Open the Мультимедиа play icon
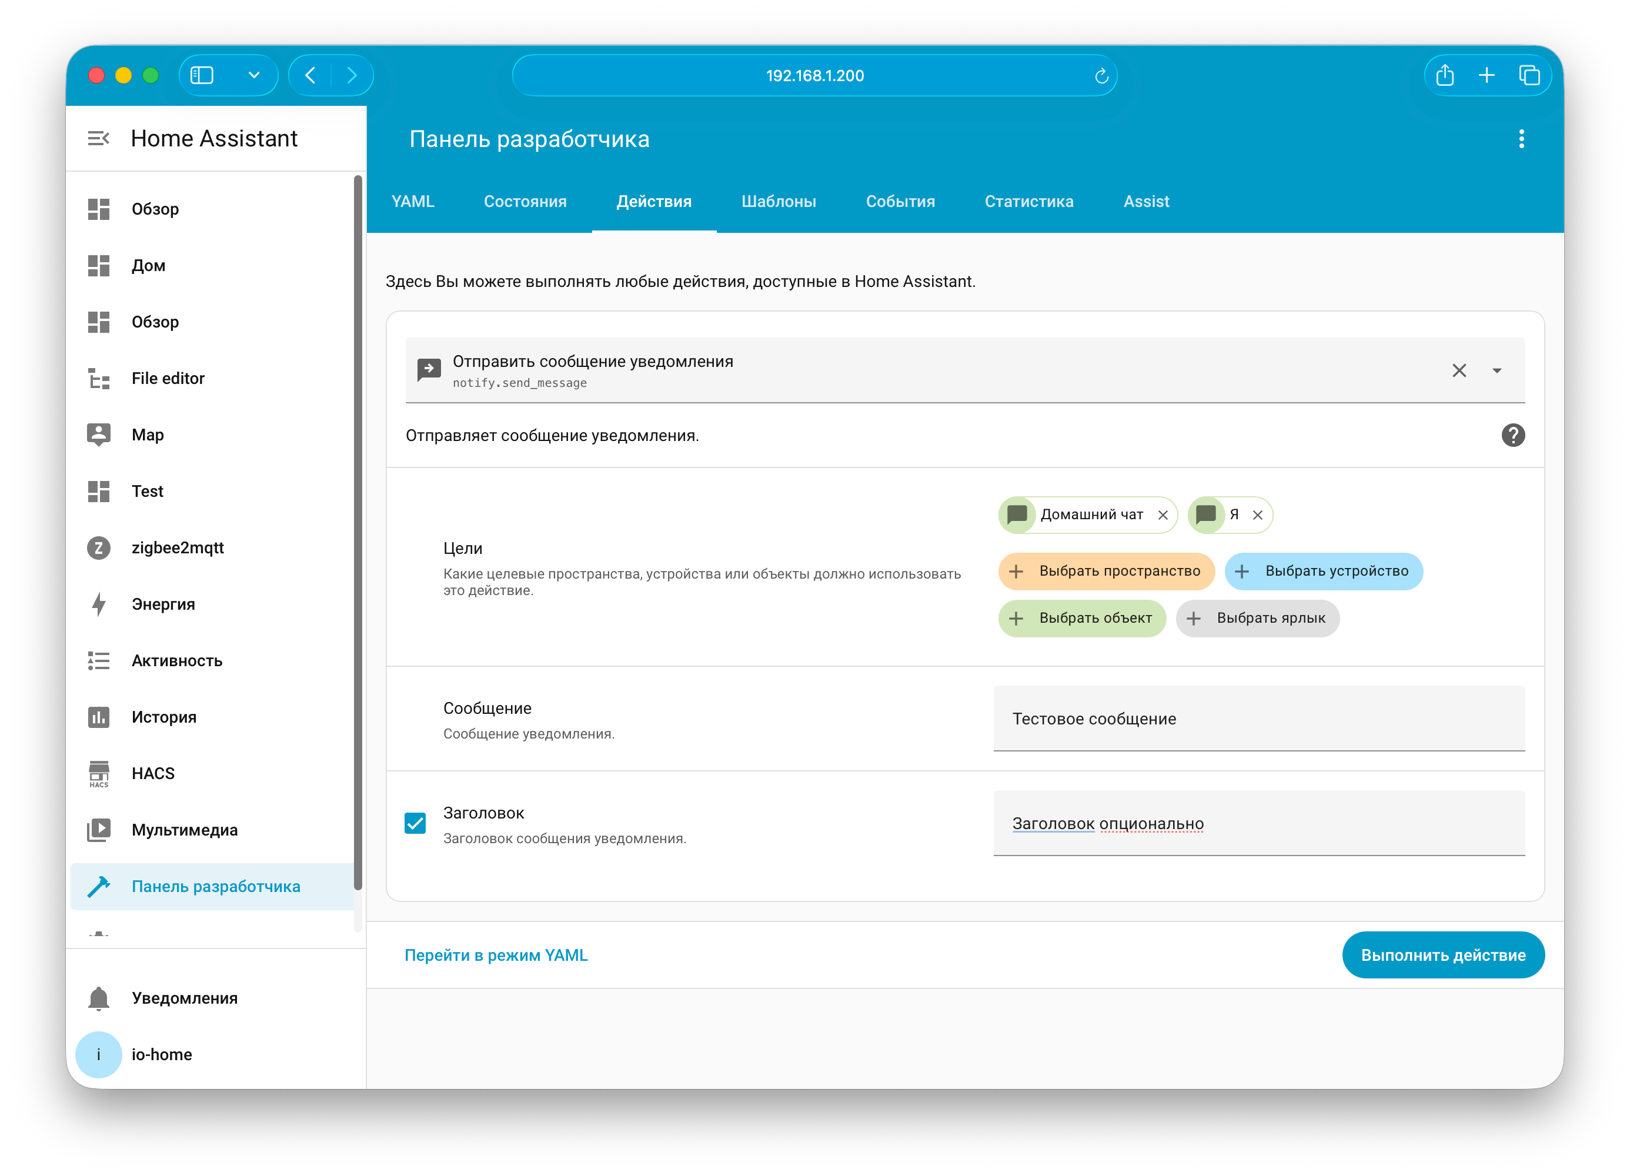 98,830
